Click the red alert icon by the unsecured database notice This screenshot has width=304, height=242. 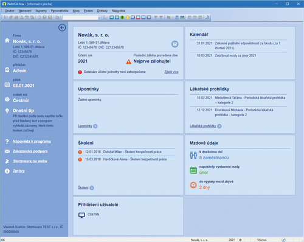pos(80,72)
